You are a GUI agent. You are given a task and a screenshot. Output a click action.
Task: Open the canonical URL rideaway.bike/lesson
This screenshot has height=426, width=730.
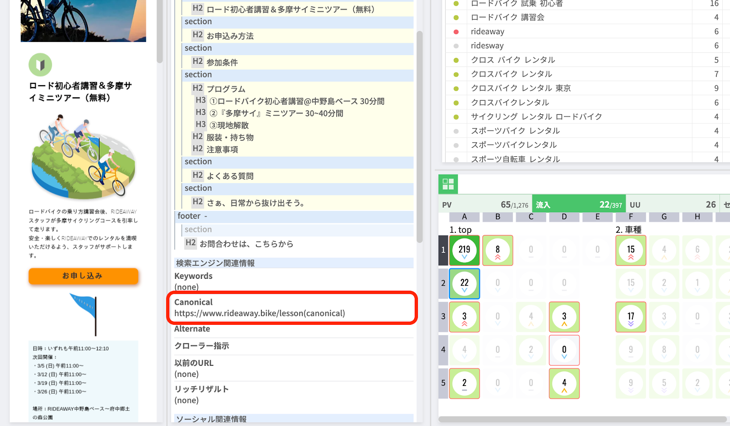259,313
